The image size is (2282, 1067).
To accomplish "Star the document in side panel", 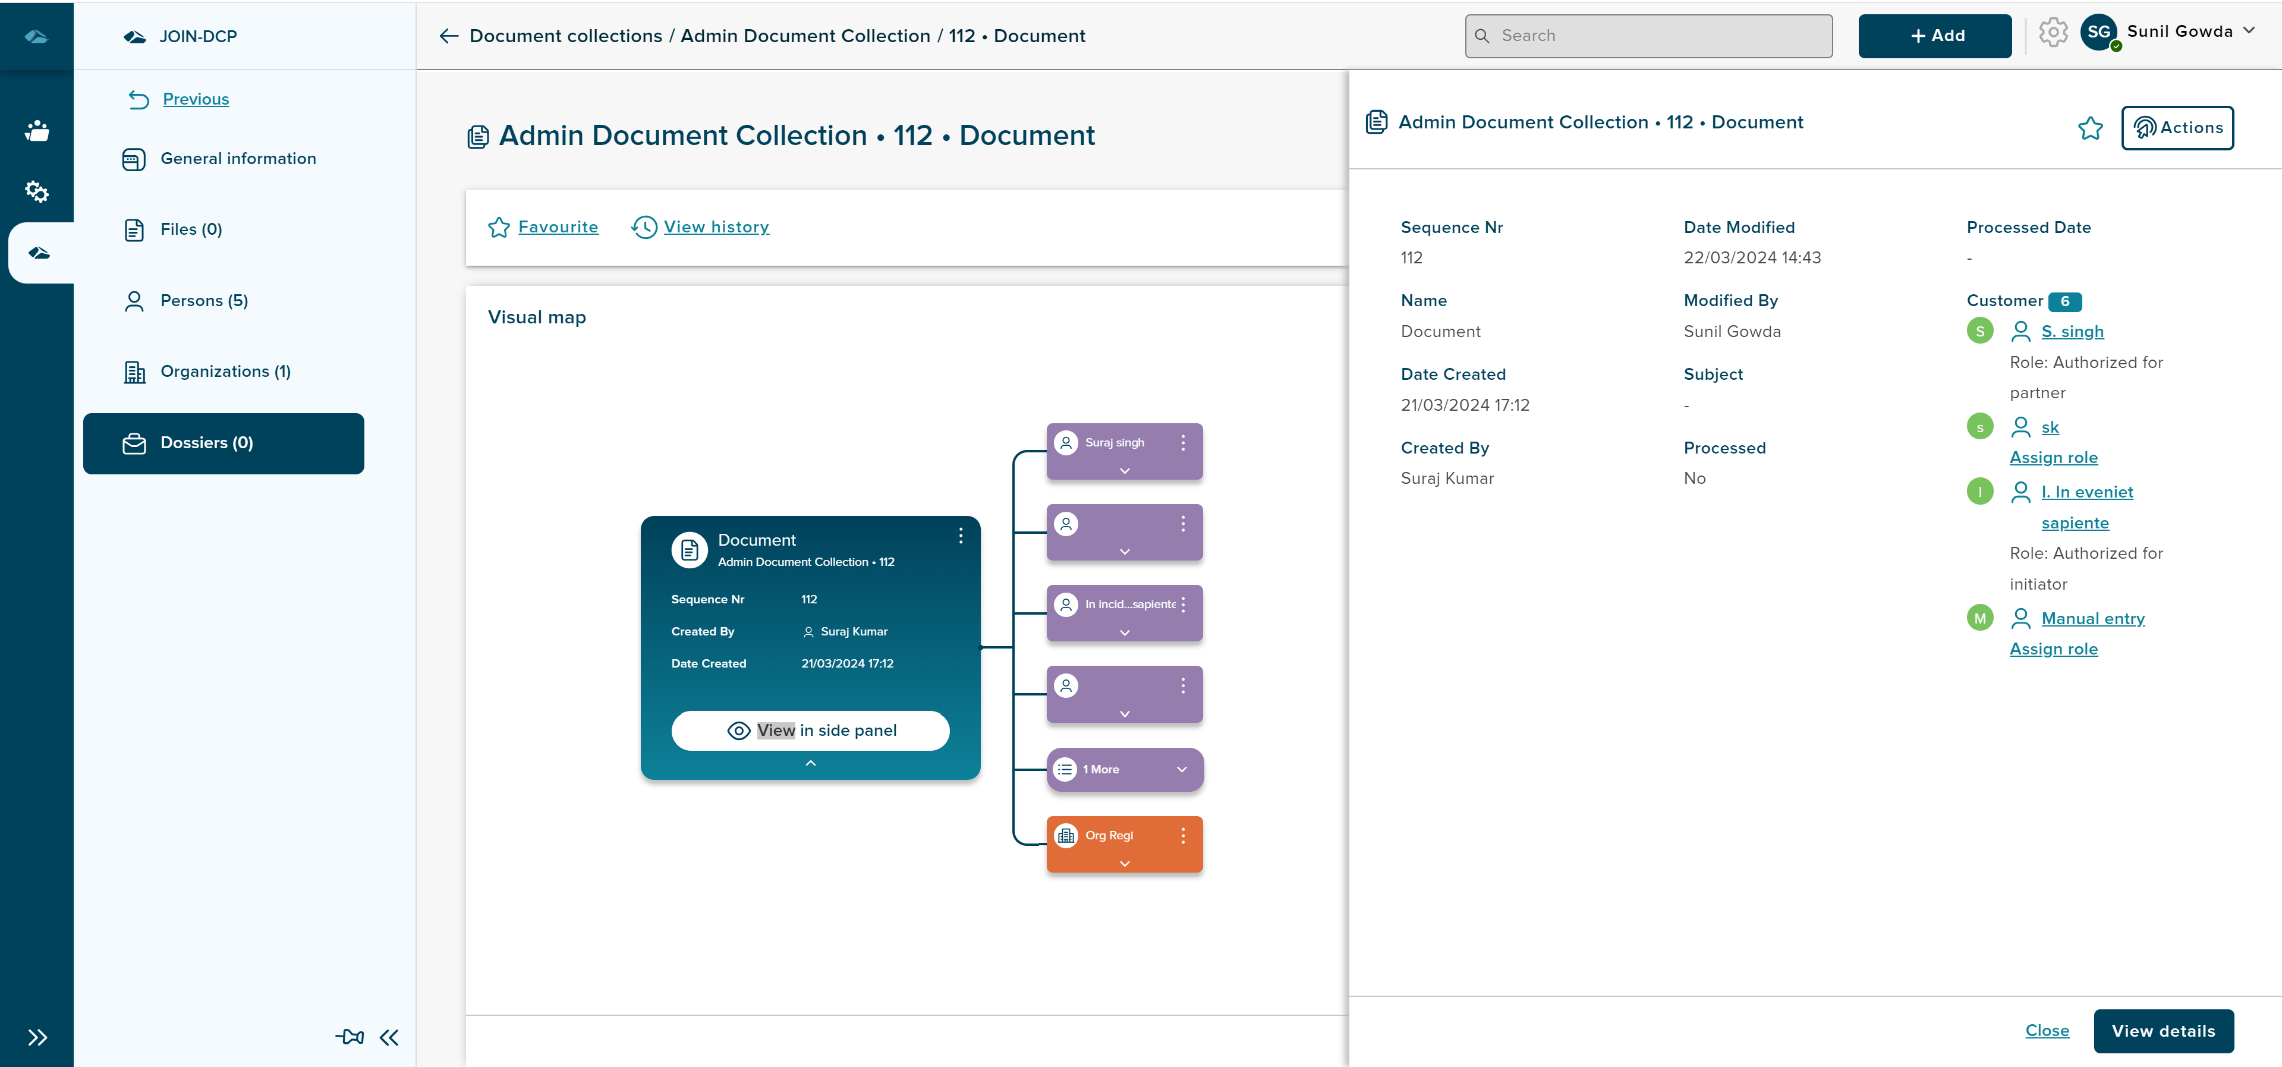I will point(2090,128).
